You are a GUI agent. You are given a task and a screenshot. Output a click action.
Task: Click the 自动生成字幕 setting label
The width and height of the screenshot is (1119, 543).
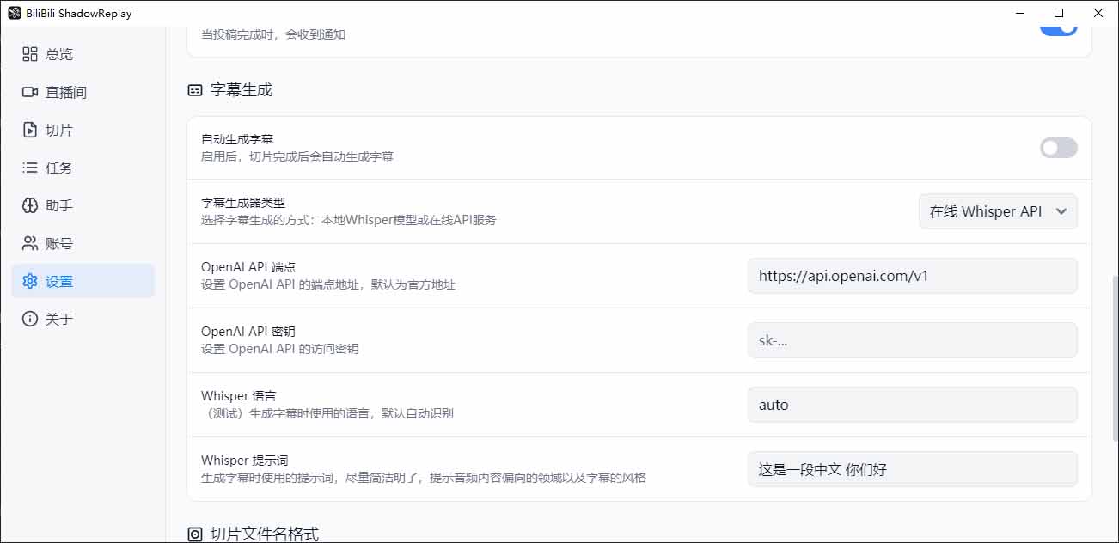[237, 139]
